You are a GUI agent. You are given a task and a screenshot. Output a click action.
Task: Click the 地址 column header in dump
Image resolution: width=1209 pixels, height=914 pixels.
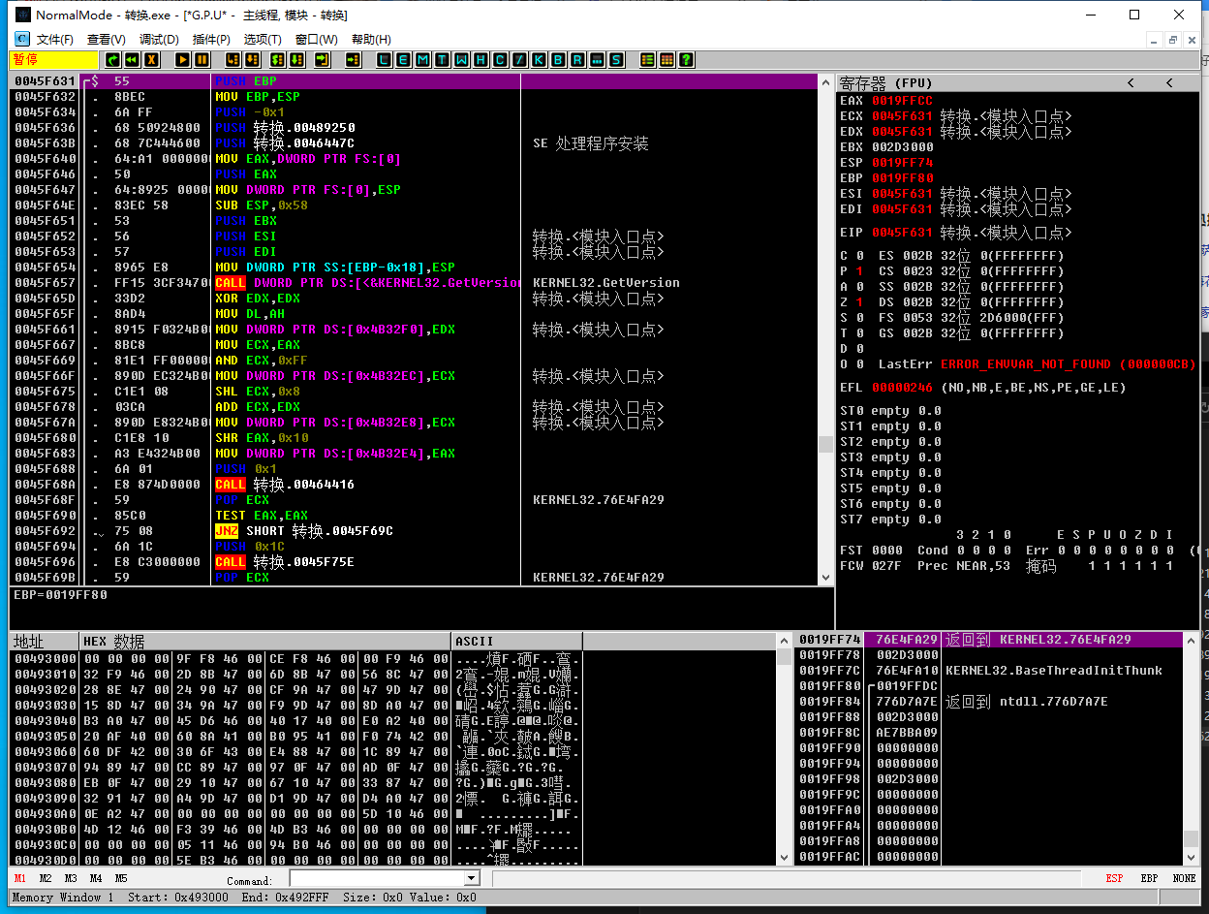45,642
